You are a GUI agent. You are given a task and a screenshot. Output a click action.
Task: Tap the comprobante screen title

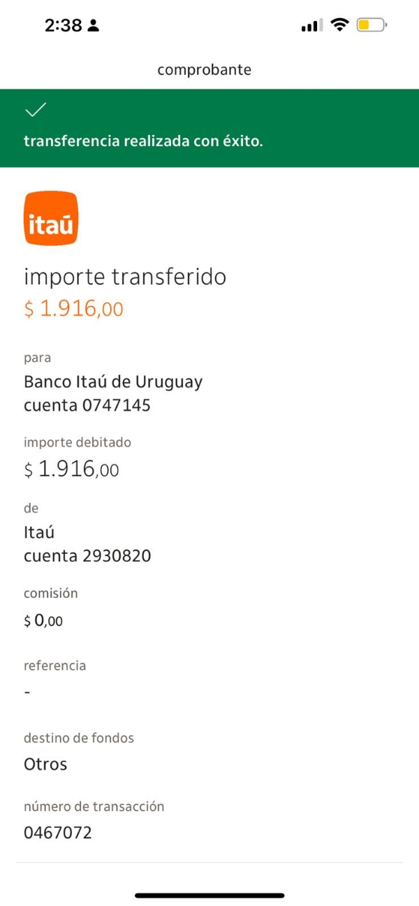coord(204,70)
